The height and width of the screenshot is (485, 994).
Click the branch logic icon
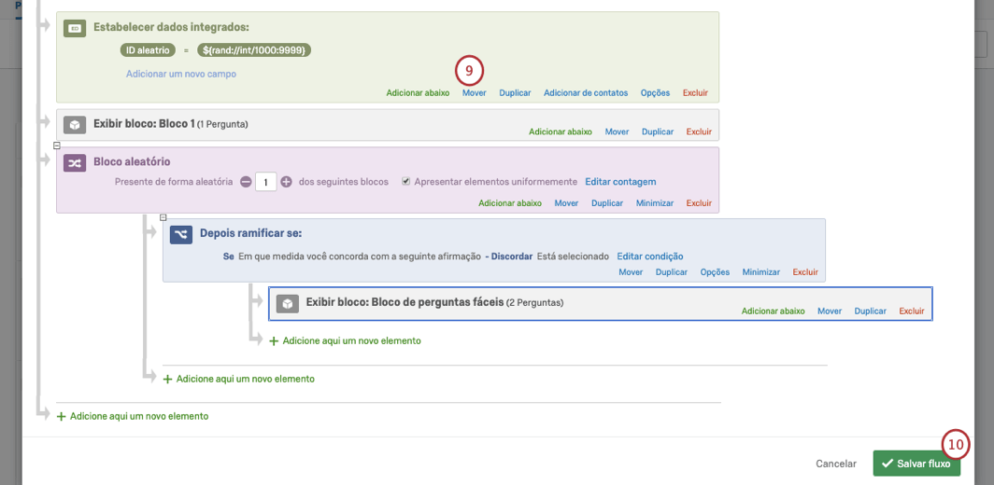(181, 234)
